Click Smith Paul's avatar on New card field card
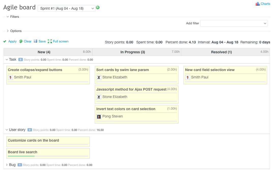Image resolution: width=272 pixels, height=170 pixels. [x=188, y=77]
